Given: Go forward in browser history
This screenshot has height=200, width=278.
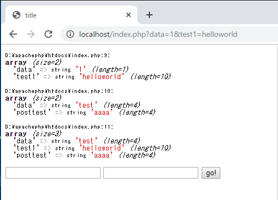Looking at the screenshot, I should click(31, 34).
